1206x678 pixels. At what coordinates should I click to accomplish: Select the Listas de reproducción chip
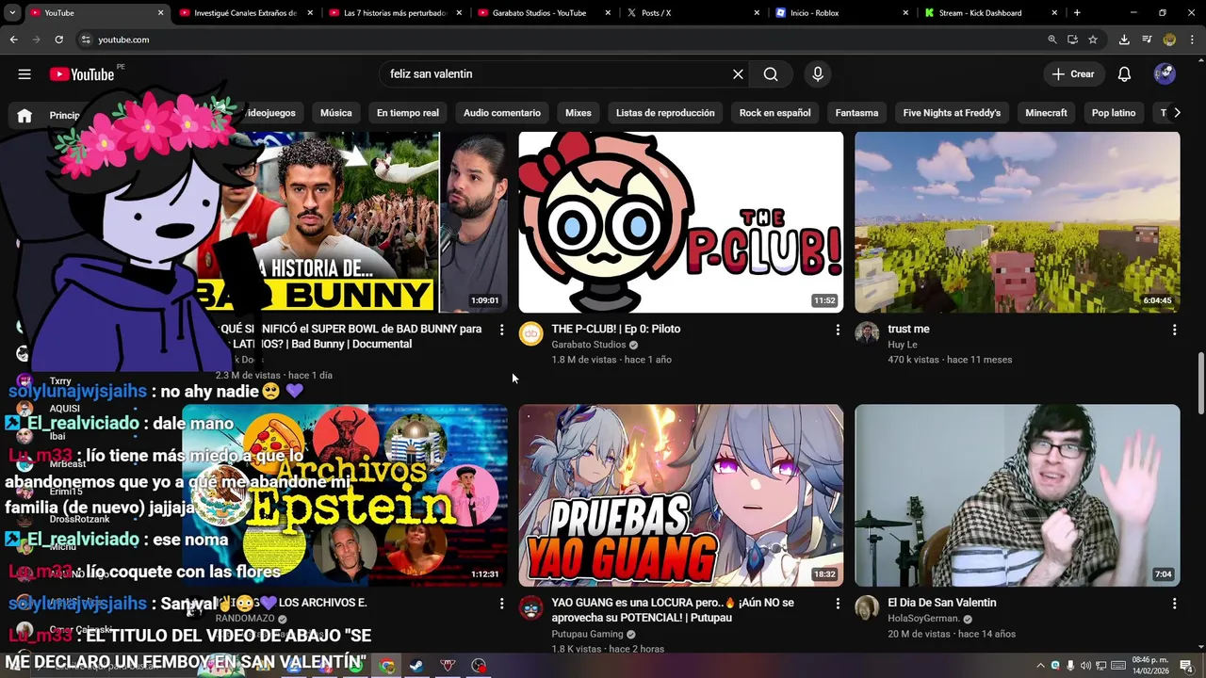(665, 113)
